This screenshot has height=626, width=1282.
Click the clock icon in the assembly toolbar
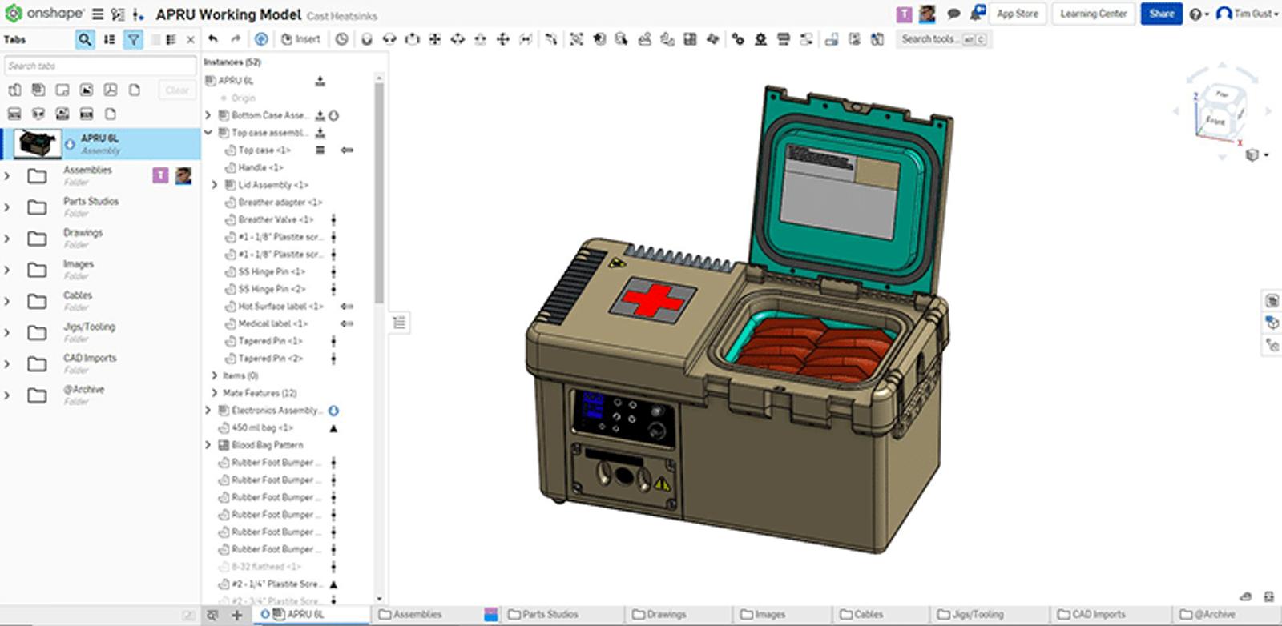click(342, 38)
